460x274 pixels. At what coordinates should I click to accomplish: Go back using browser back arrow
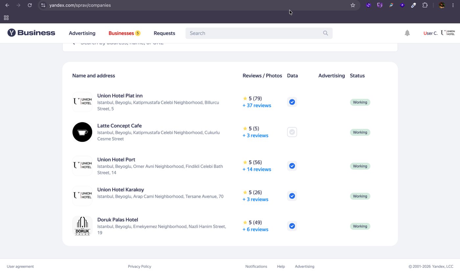click(x=7, y=5)
